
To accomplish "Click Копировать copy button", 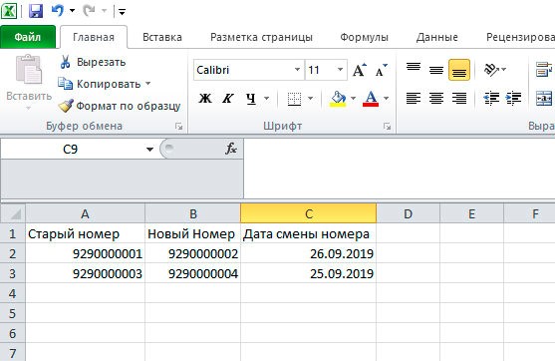I will click(100, 84).
